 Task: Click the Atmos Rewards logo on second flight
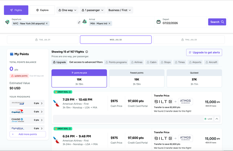click(x=185, y=138)
